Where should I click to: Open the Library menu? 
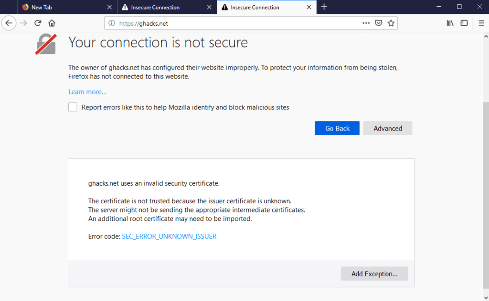click(450, 23)
